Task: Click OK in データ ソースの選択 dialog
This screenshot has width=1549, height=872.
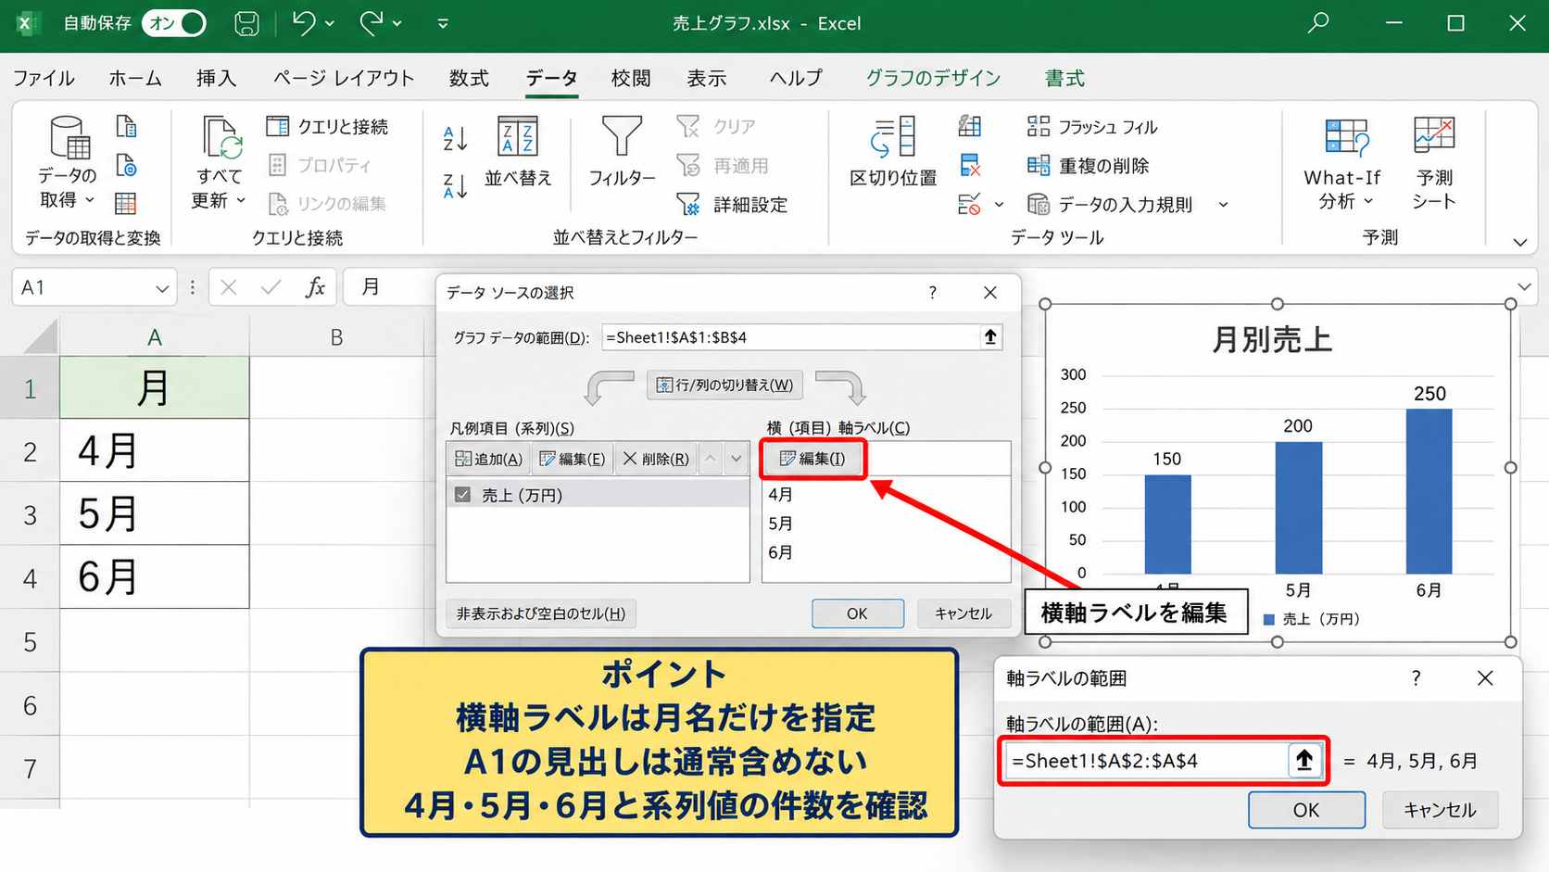Action: 857,613
